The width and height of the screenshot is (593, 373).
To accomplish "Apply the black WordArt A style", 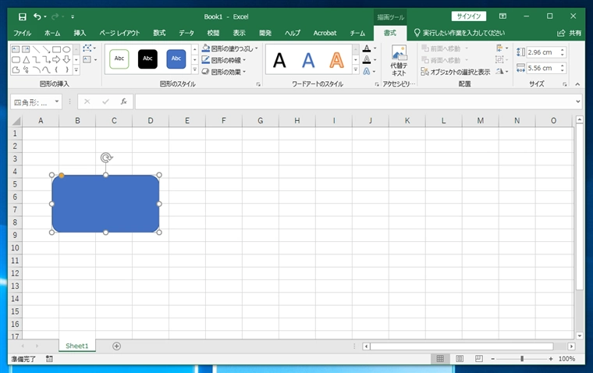I will click(x=279, y=60).
